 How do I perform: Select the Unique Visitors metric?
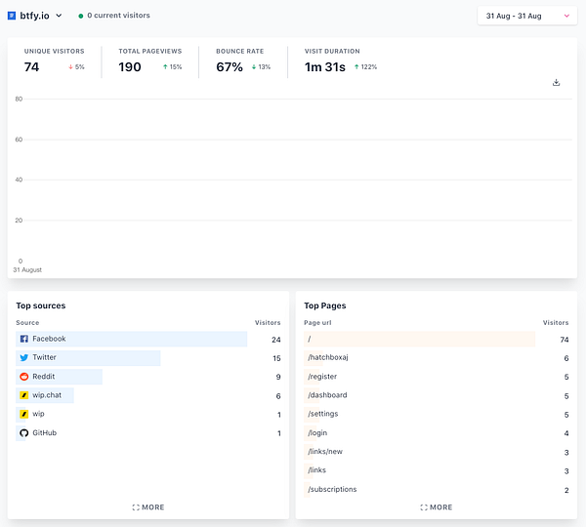55,61
